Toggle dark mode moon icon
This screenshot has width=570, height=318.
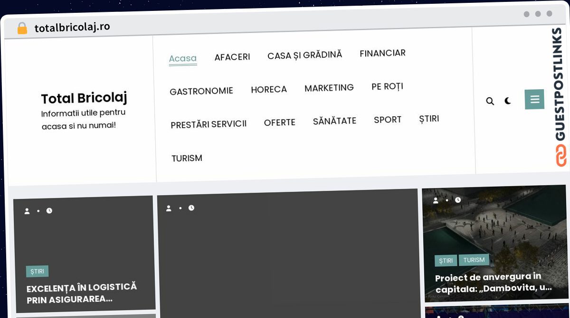pos(508,101)
